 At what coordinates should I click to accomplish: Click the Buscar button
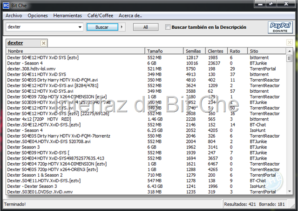click(x=102, y=27)
